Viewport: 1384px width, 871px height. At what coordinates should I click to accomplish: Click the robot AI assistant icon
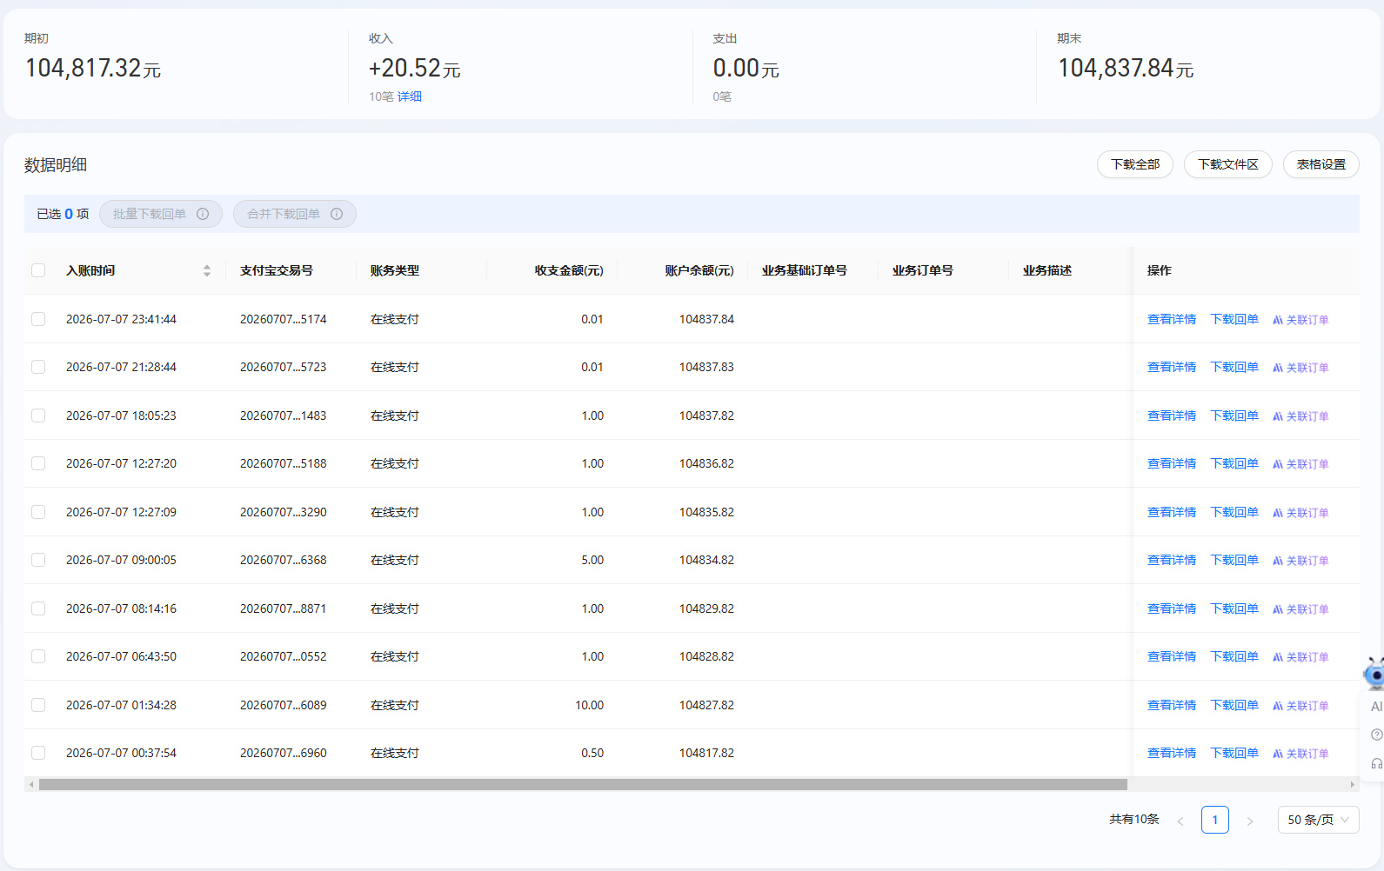[1374, 674]
